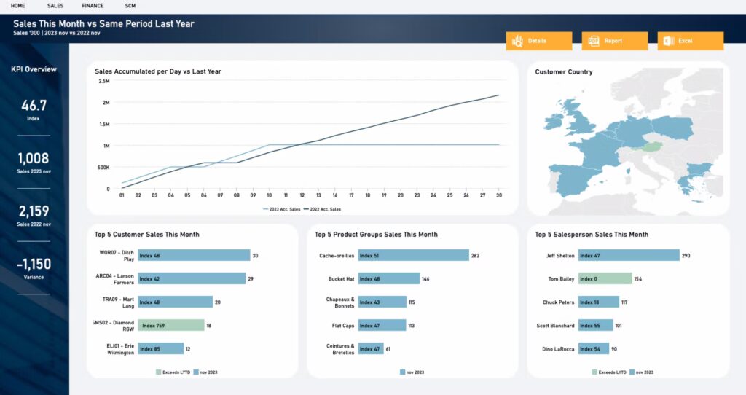Viewport: 746px width, 395px height.
Task: Click the PDF icon on Report button
Action: click(x=593, y=41)
